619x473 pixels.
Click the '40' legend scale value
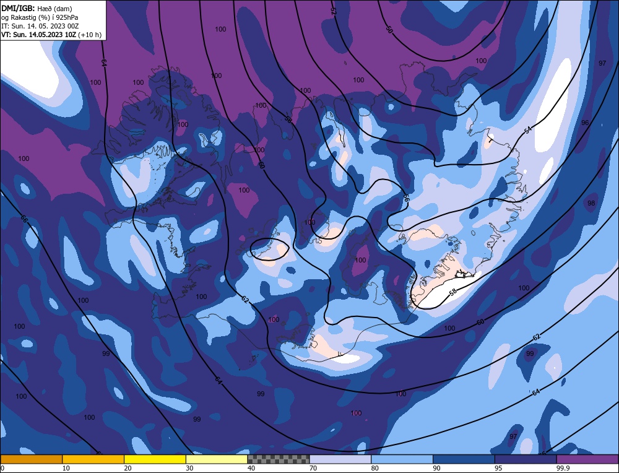(251, 468)
